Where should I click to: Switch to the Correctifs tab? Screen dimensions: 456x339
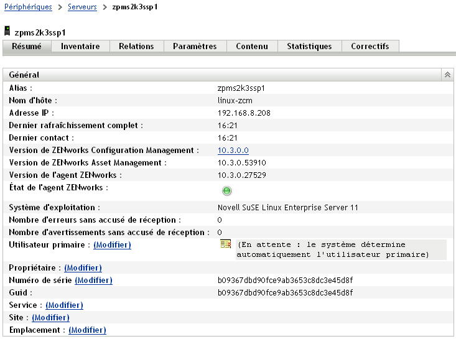coord(370,47)
